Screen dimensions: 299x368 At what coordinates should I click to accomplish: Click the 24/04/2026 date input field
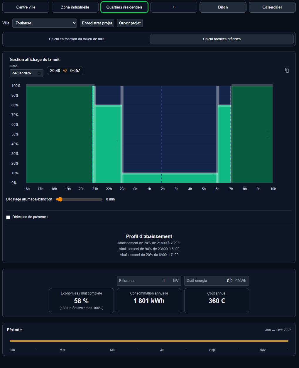[x=26, y=73]
